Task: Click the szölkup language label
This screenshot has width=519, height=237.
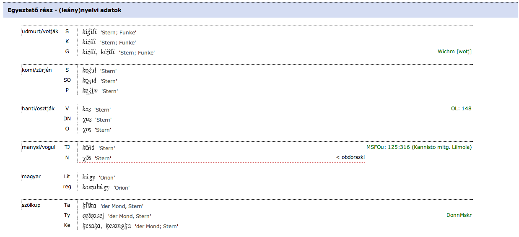Action: point(31,205)
